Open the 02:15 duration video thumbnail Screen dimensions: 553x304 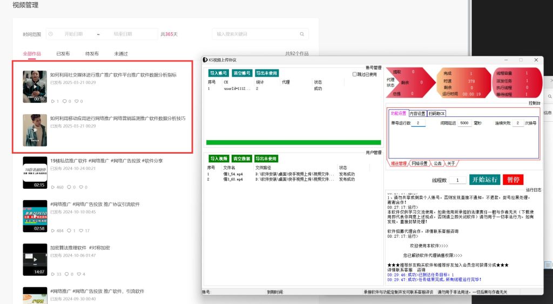coord(35,172)
